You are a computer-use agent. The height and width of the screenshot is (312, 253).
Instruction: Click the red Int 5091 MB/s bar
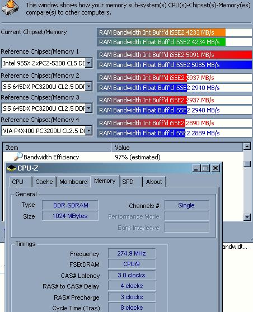175,55
